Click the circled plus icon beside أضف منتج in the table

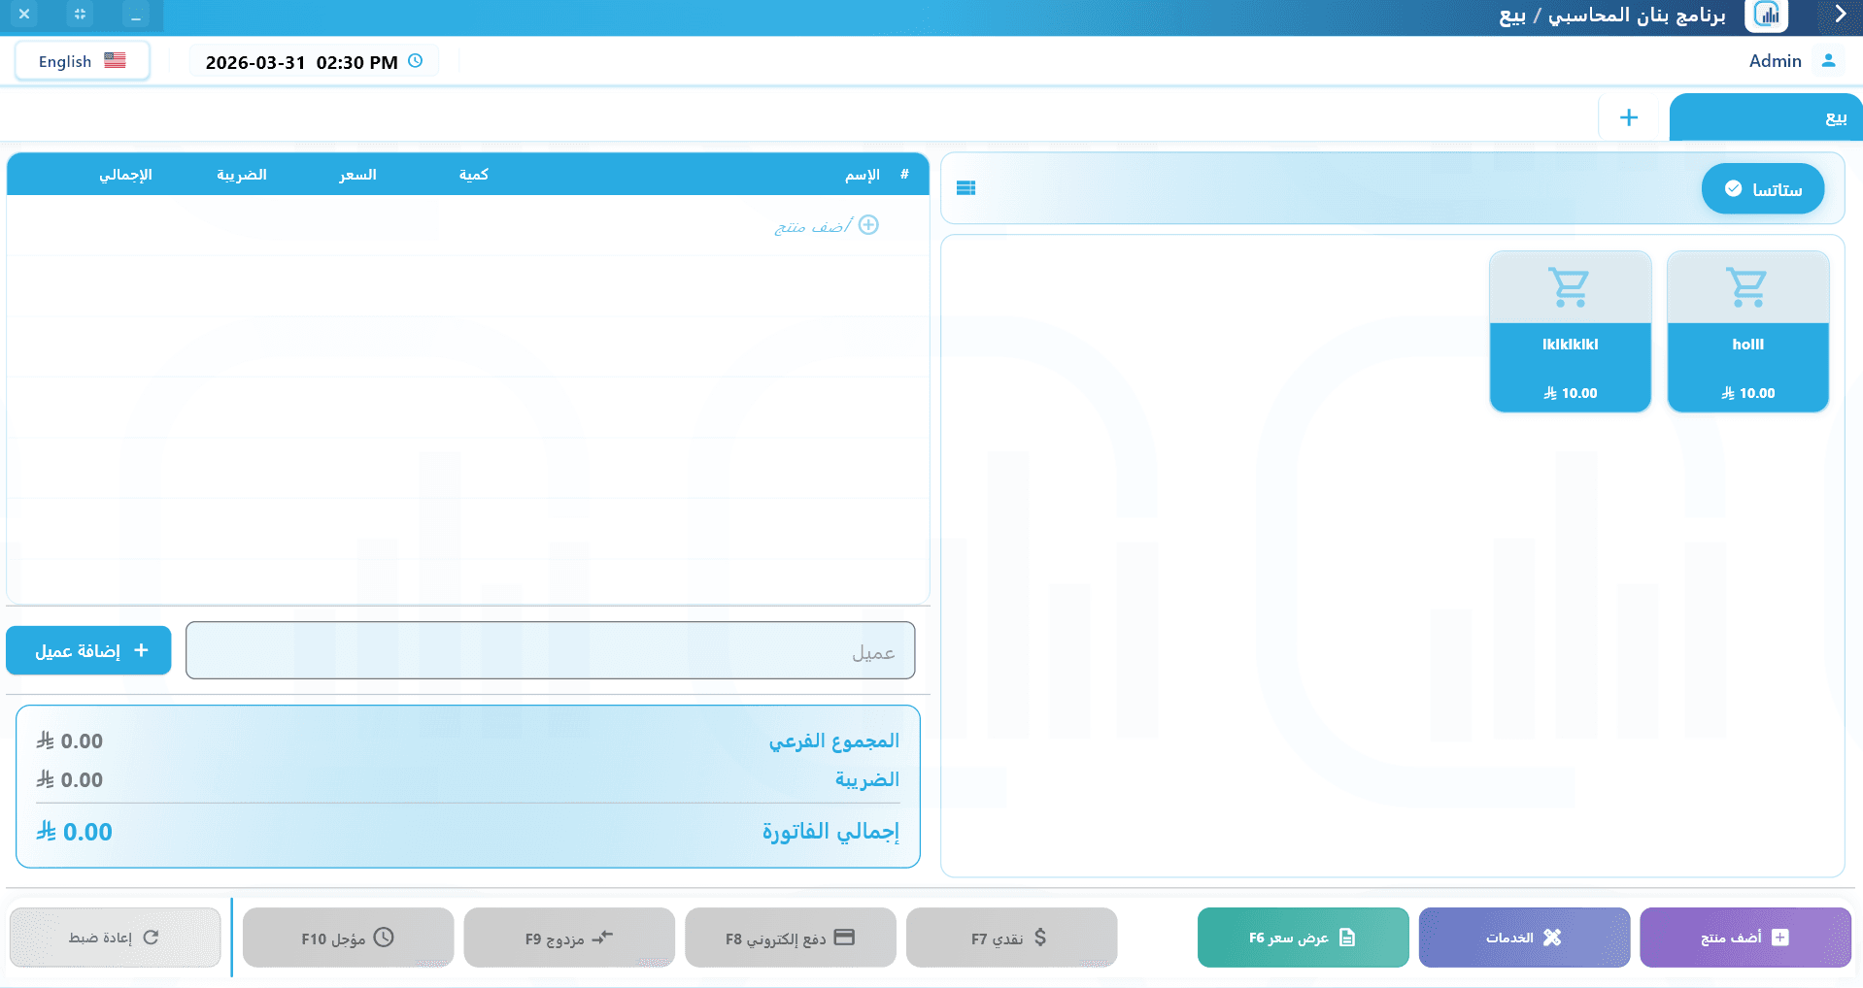click(869, 225)
